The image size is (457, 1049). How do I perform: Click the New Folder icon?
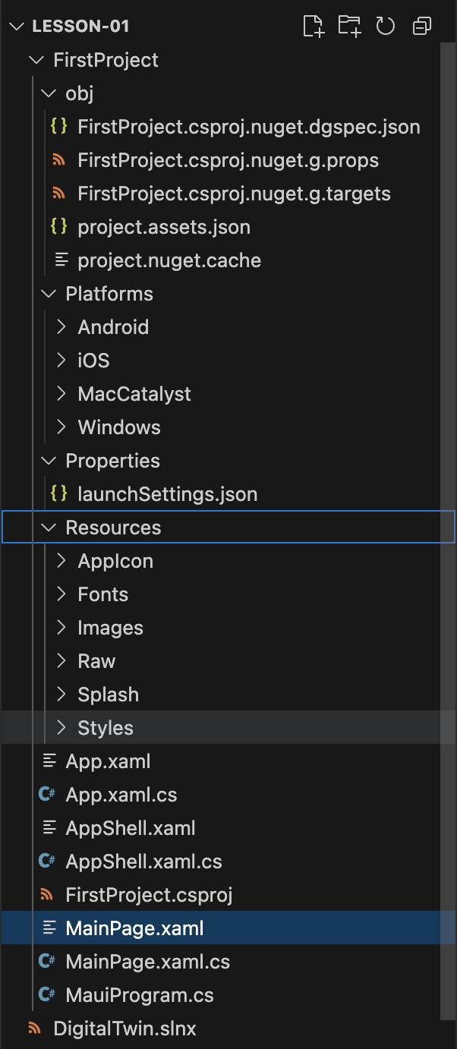point(349,27)
